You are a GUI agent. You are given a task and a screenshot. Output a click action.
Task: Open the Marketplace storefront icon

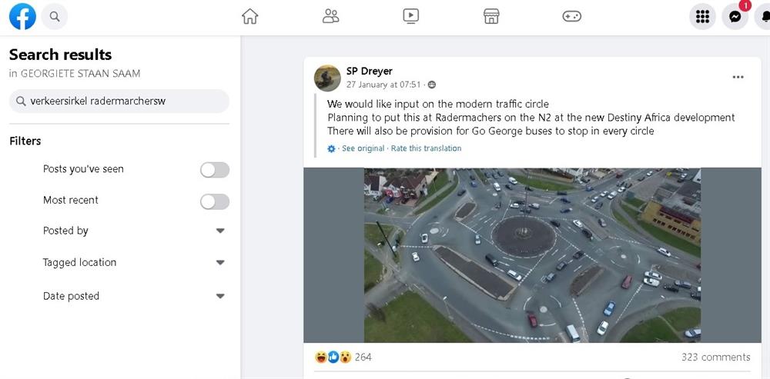[x=491, y=17]
